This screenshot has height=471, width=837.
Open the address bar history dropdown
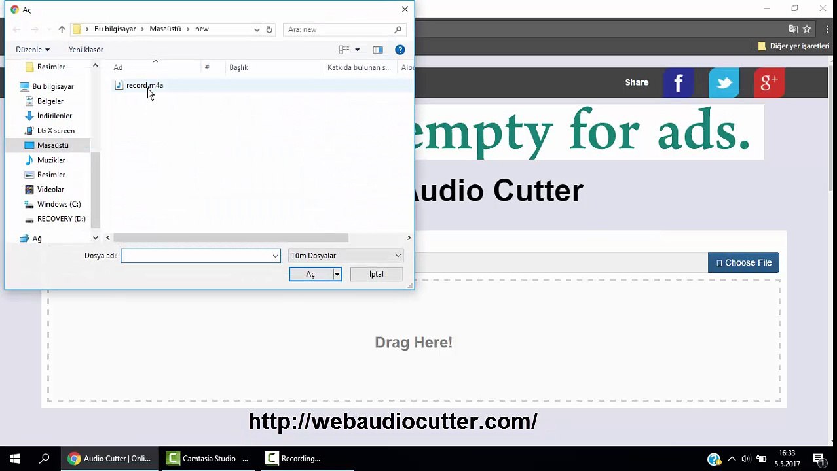click(257, 29)
